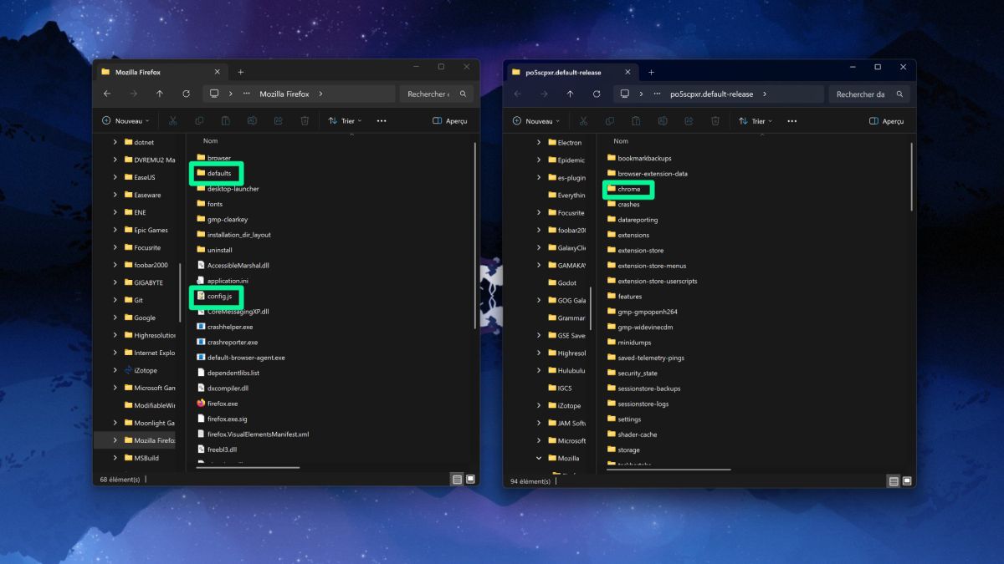
Task: Open the Trier sort dropdown in po5scpxr.default-release window
Action: point(756,121)
